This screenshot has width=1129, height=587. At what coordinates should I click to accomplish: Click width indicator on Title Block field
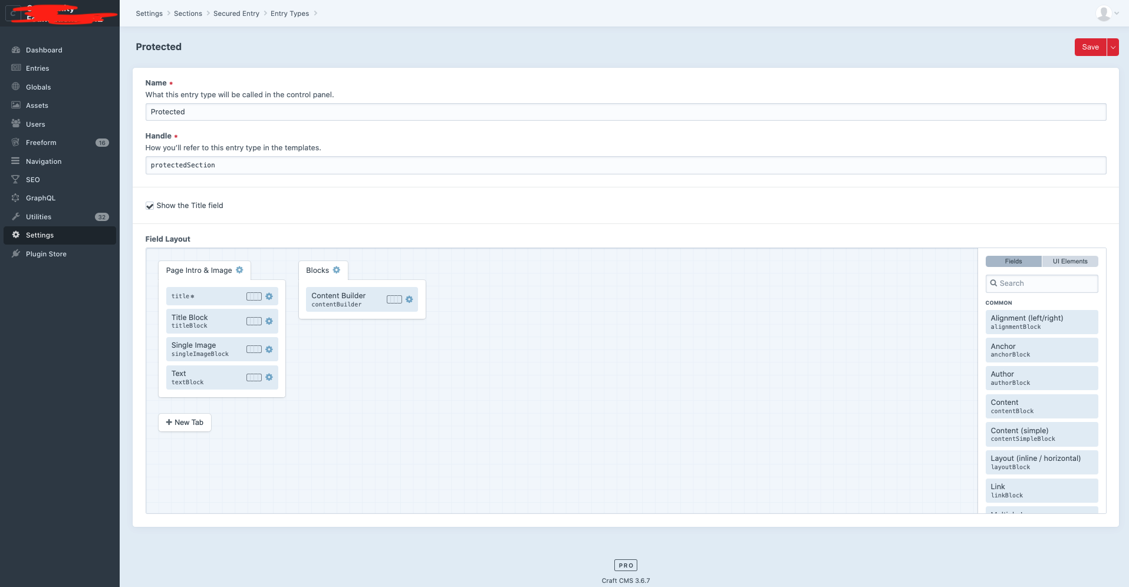point(254,321)
